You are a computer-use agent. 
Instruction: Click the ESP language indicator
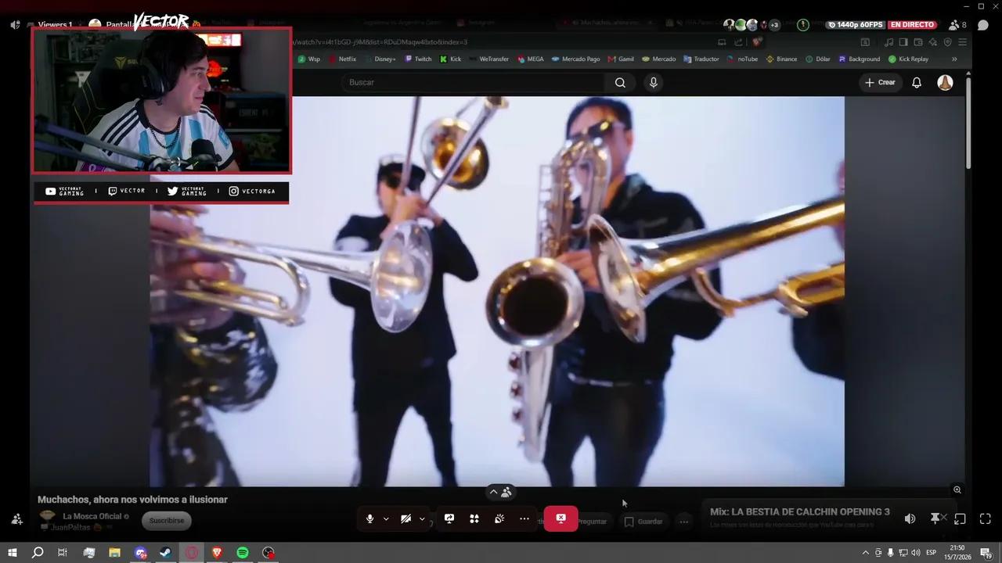coord(932,553)
